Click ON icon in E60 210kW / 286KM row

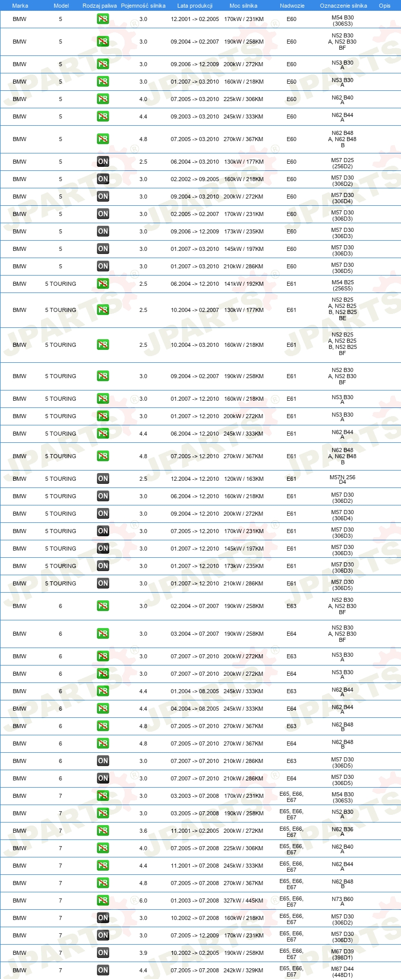point(103,266)
